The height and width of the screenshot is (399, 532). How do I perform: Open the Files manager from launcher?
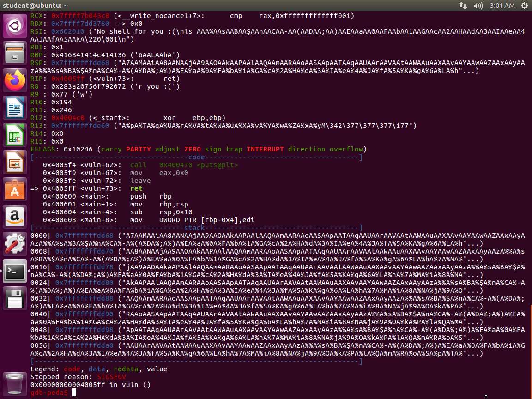[x=15, y=54]
